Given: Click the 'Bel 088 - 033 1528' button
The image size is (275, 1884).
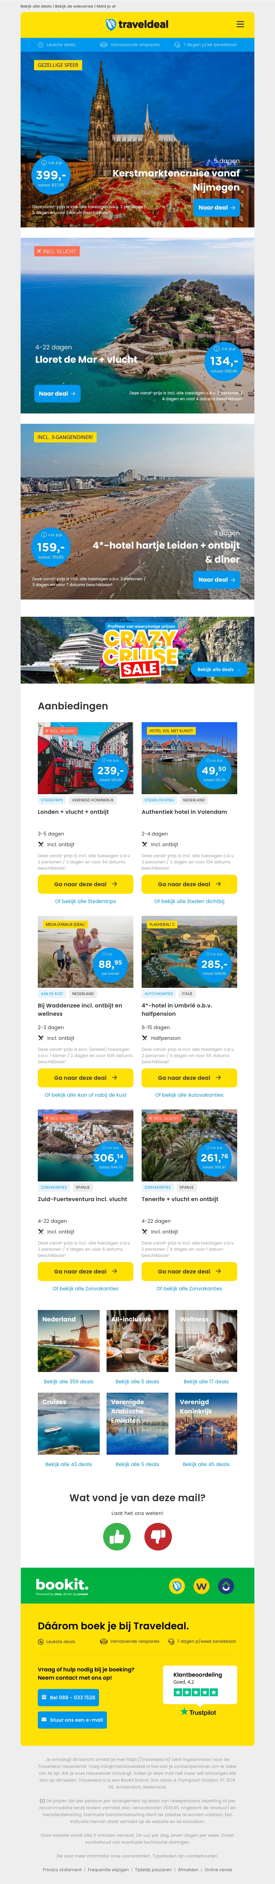Looking at the screenshot, I should 68,1697.
